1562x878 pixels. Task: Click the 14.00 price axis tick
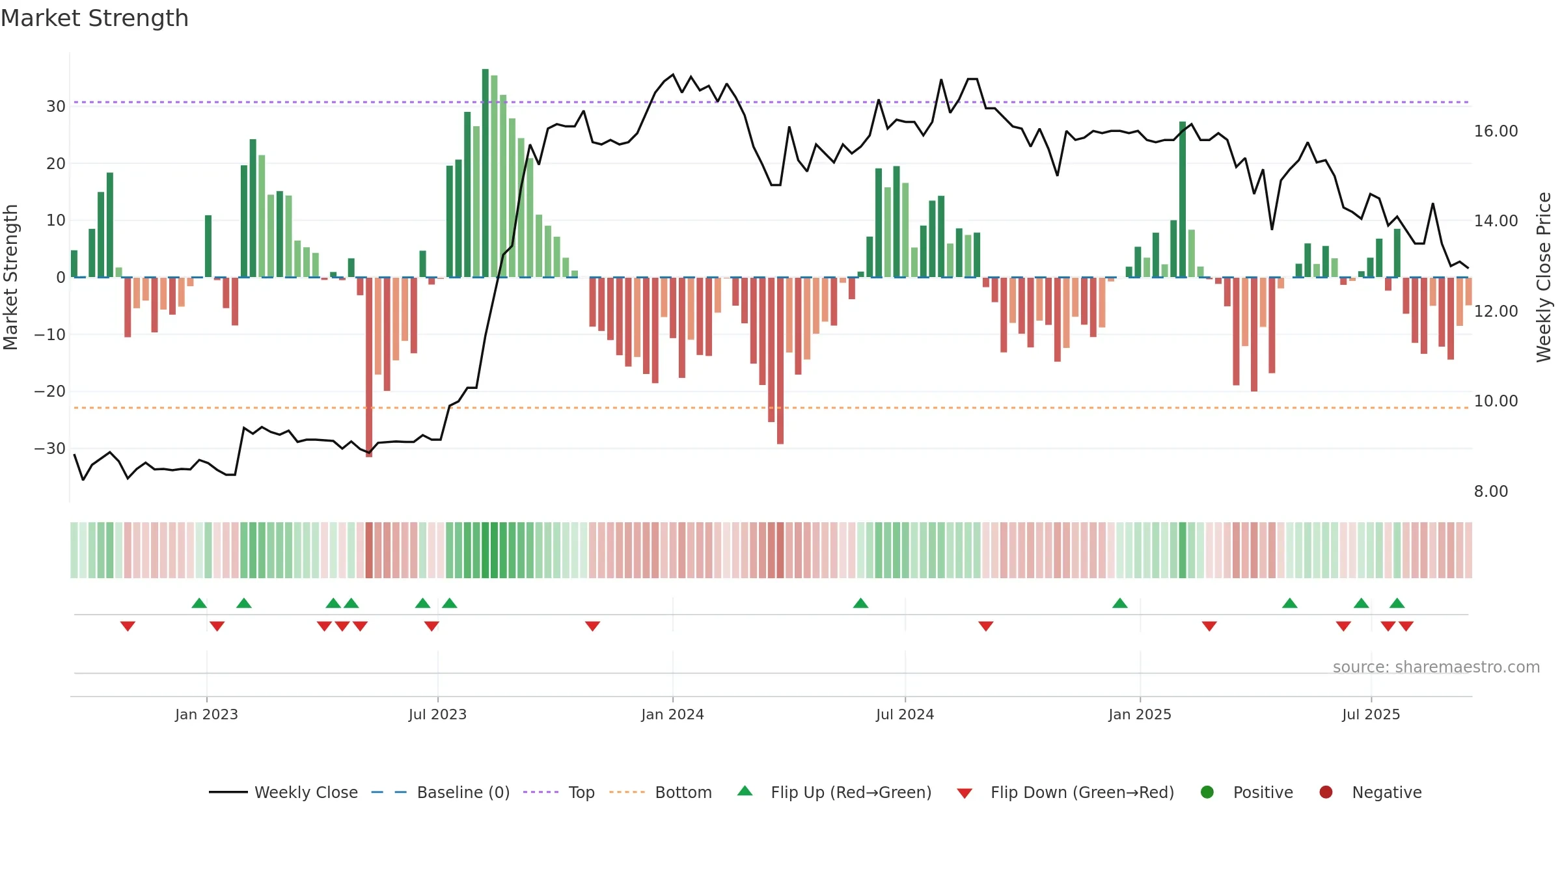tap(1496, 221)
